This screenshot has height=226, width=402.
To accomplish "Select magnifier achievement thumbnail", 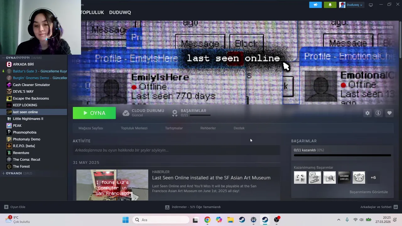I will [329, 178].
